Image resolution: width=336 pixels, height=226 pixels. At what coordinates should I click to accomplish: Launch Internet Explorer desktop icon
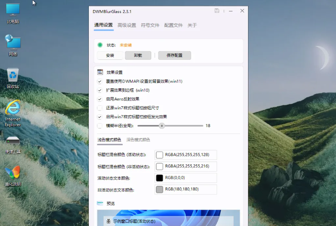pyautogui.click(x=13, y=113)
